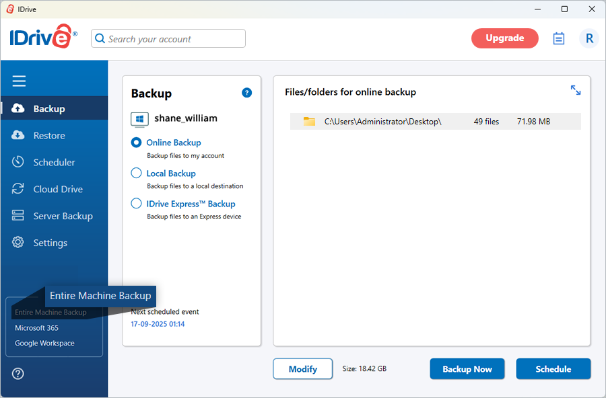This screenshot has width=606, height=398.
Task: Maximize the IDrive window
Action: (564, 9)
